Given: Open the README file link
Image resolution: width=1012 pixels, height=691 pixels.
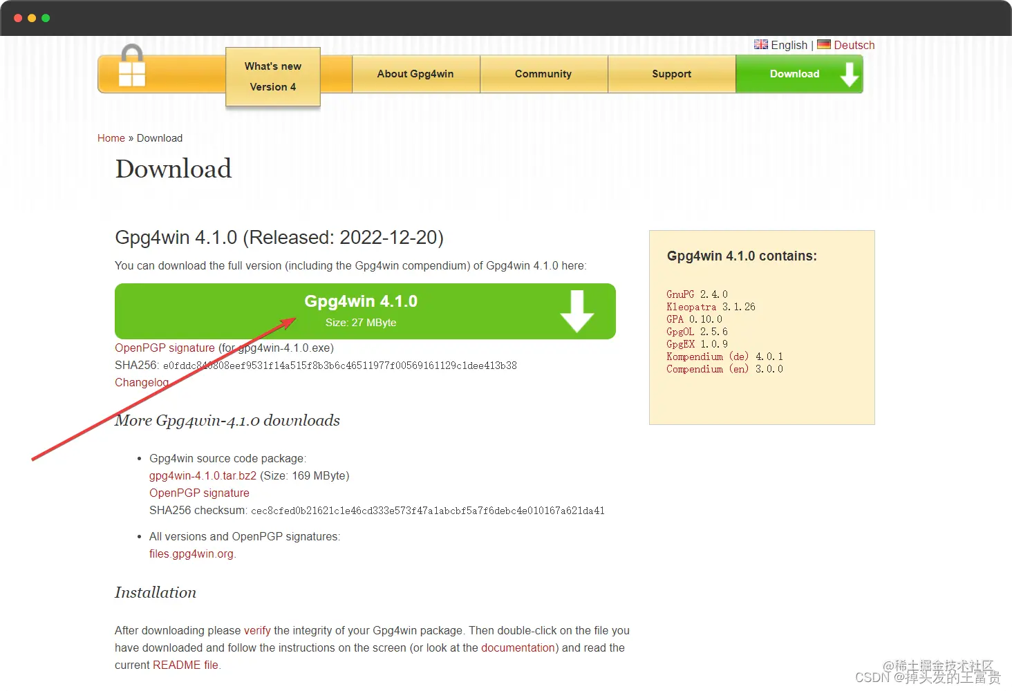Looking at the screenshot, I should pos(185,665).
